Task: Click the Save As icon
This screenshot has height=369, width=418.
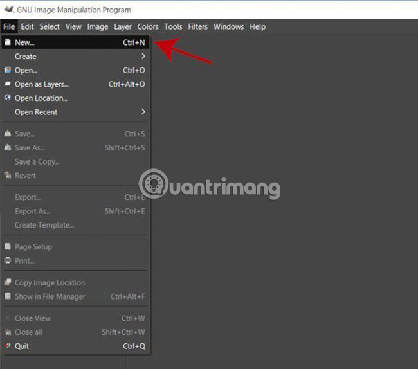Action: 8,147
